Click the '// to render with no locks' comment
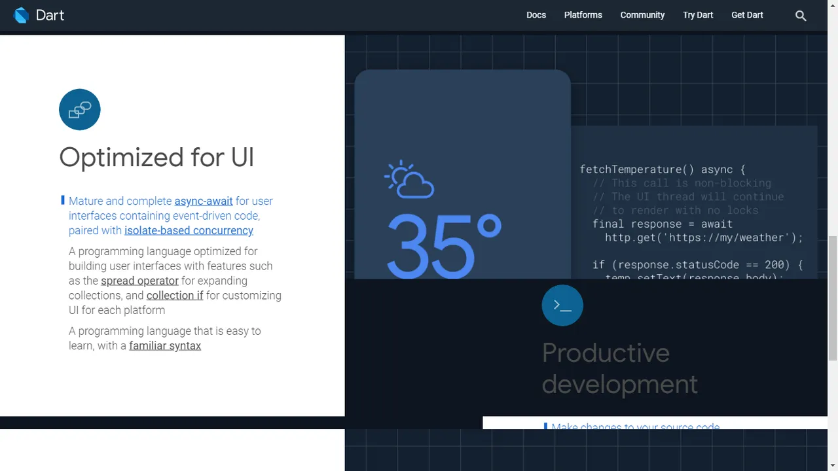The height and width of the screenshot is (471, 838). [x=676, y=210]
